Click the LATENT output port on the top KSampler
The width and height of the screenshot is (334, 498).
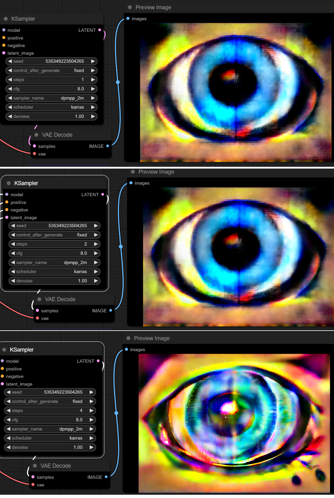[x=100, y=30]
